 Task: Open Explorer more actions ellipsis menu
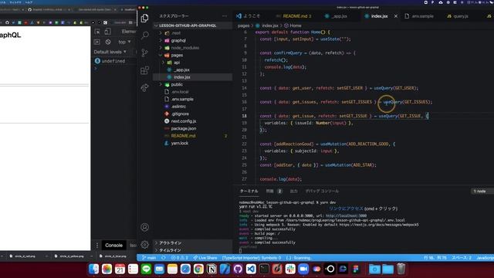[225, 16]
